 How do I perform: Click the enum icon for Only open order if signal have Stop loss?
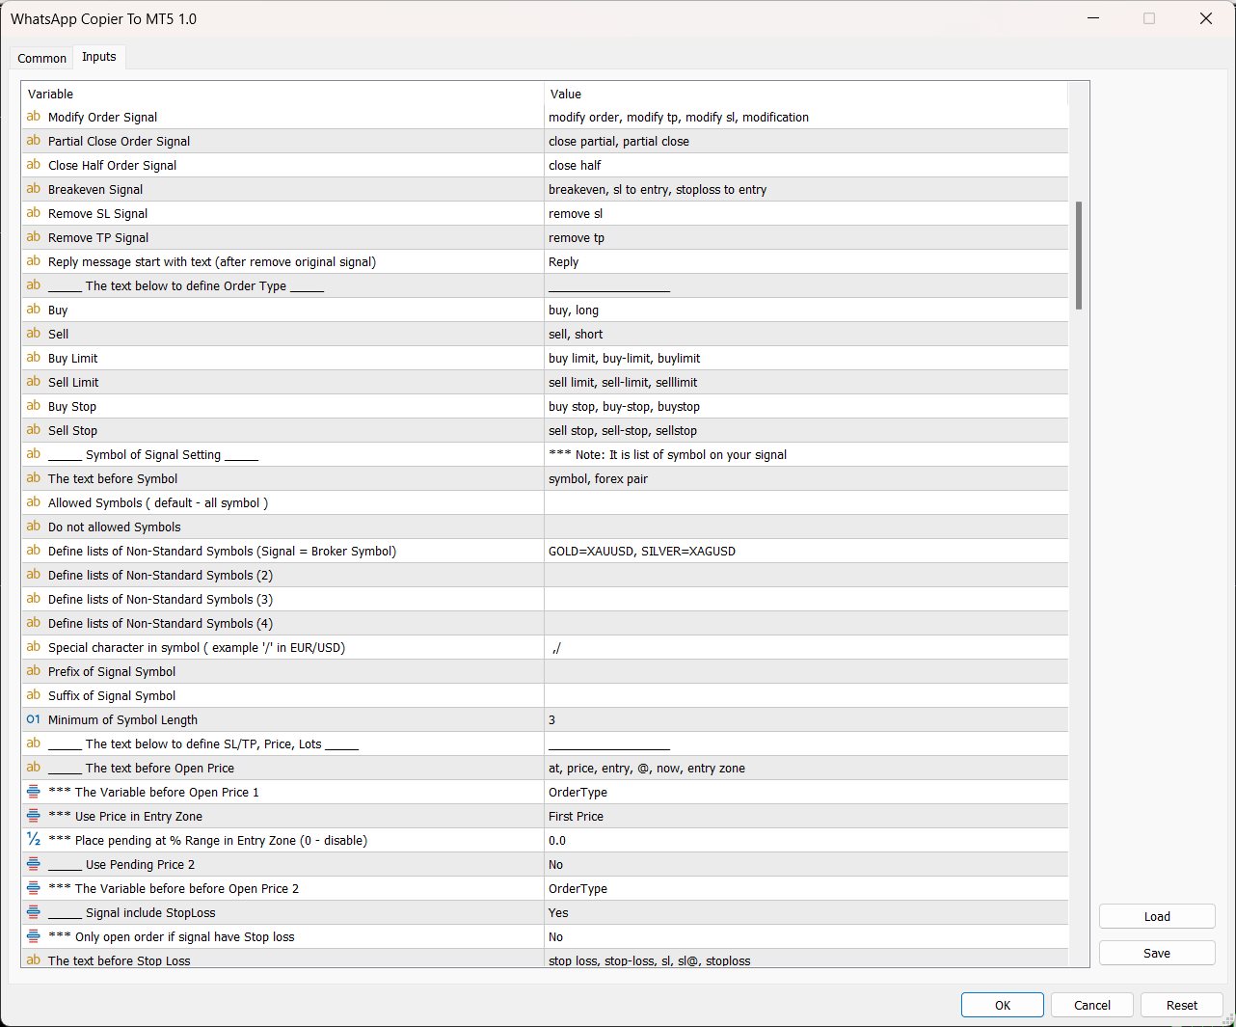pyautogui.click(x=34, y=936)
